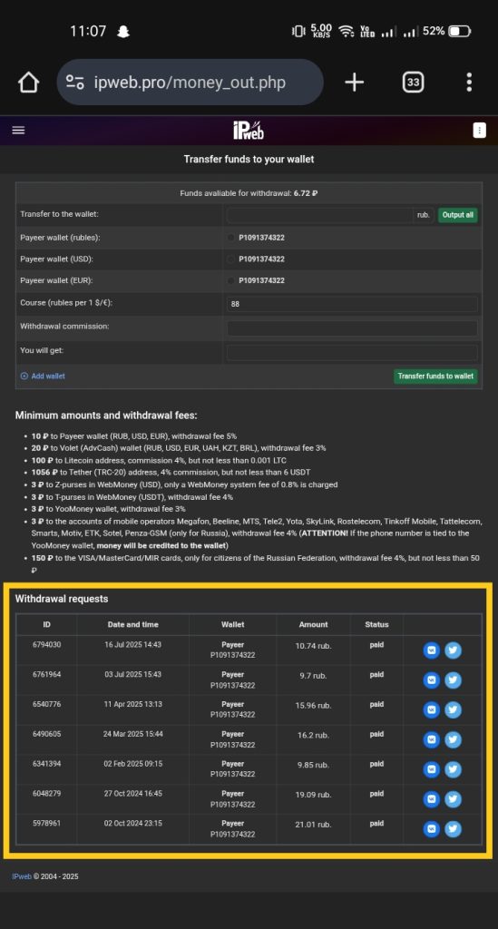Click Funds available for withdrawal 6.72 text
498x929 pixels.
[x=249, y=194]
